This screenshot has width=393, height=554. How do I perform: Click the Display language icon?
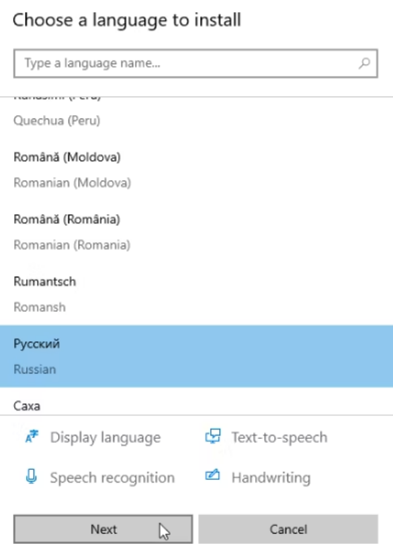click(x=32, y=437)
